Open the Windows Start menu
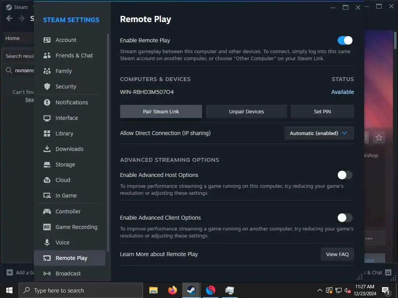Screen dimensions: 398x298 [9, 290]
